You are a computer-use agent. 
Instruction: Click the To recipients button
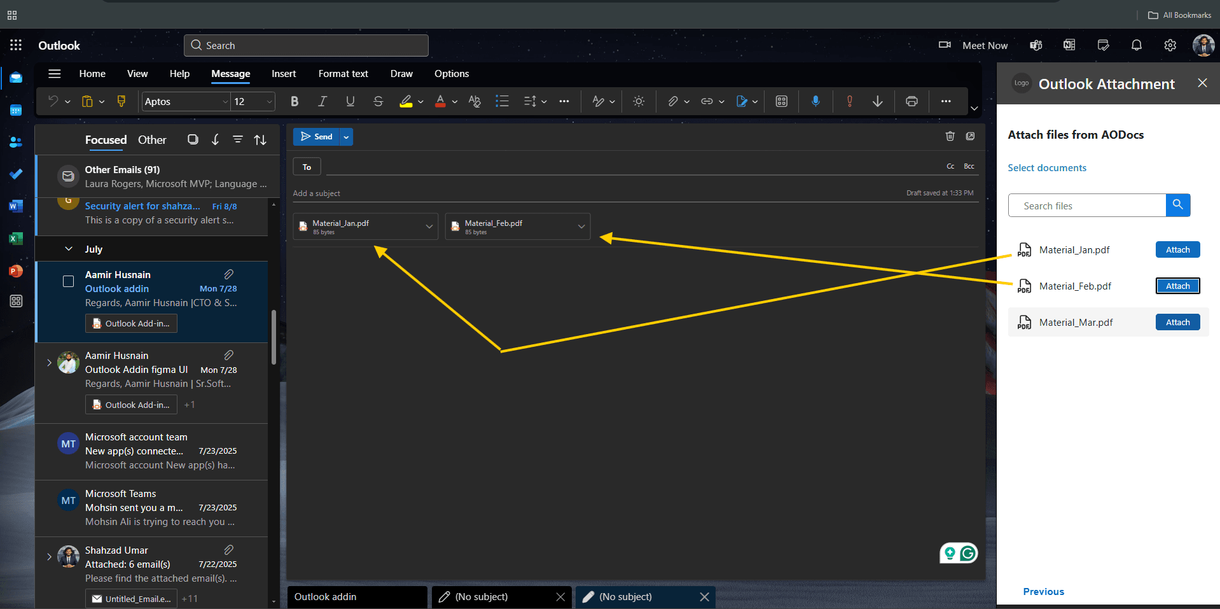[307, 167]
